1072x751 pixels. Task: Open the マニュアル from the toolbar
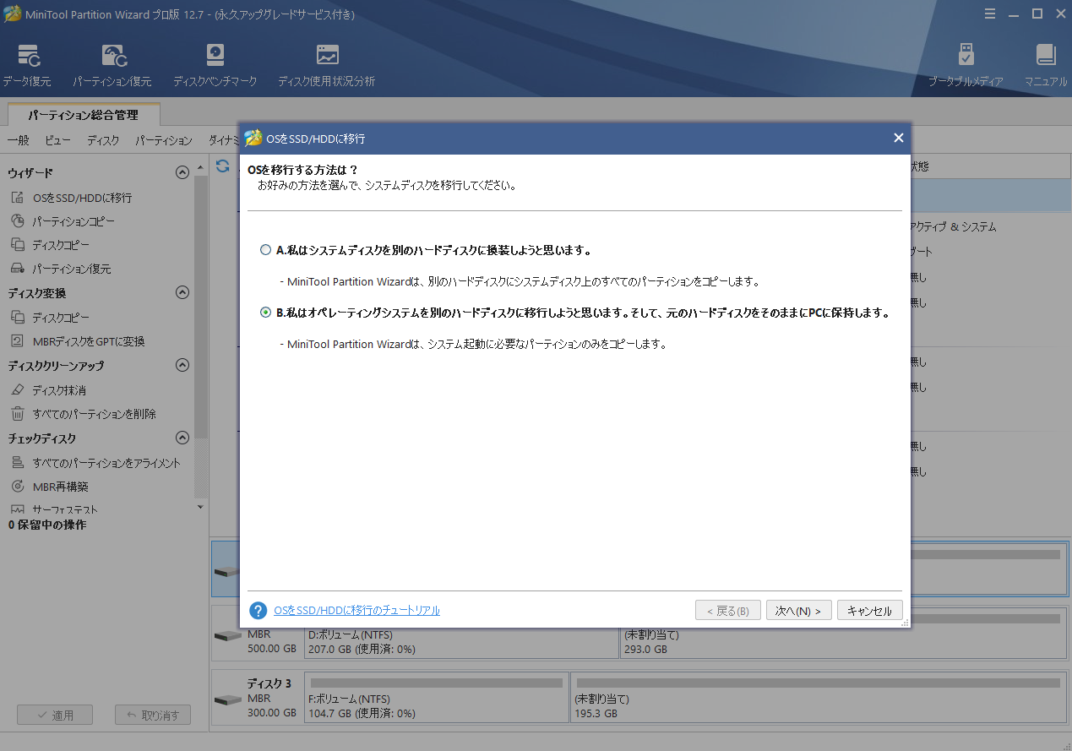[x=1045, y=63]
